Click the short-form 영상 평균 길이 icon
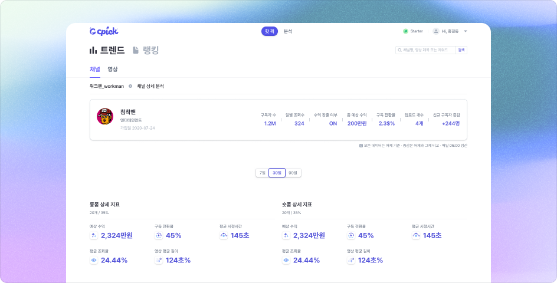The image size is (557, 283). (351, 260)
